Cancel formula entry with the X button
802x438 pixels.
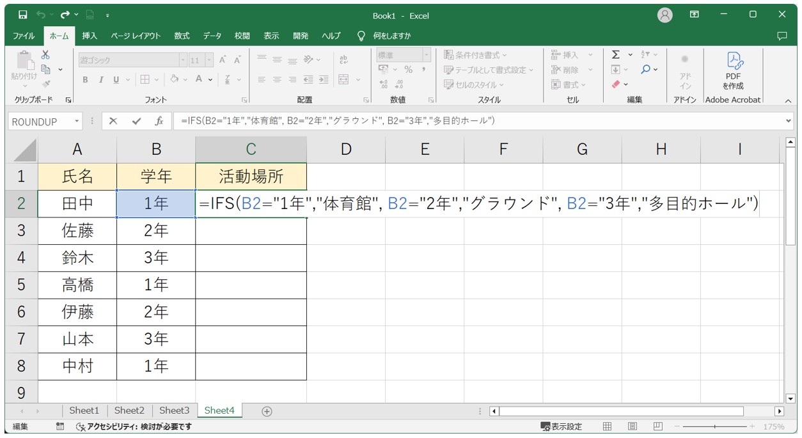click(113, 121)
